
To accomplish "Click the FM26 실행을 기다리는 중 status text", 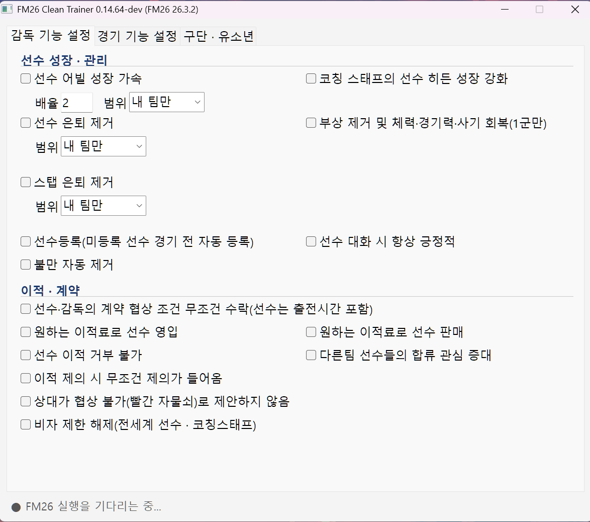I will pos(93,506).
